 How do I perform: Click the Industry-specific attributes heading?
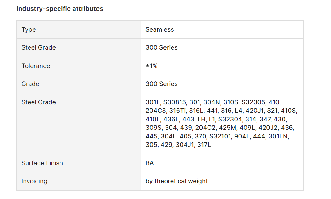click(x=60, y=9)
